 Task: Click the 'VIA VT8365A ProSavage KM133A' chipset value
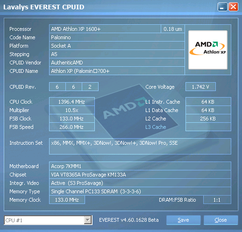tap(140, 175)
